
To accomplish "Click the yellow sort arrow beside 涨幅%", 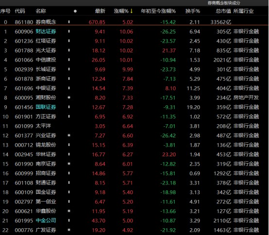I will tap(132, 11).
